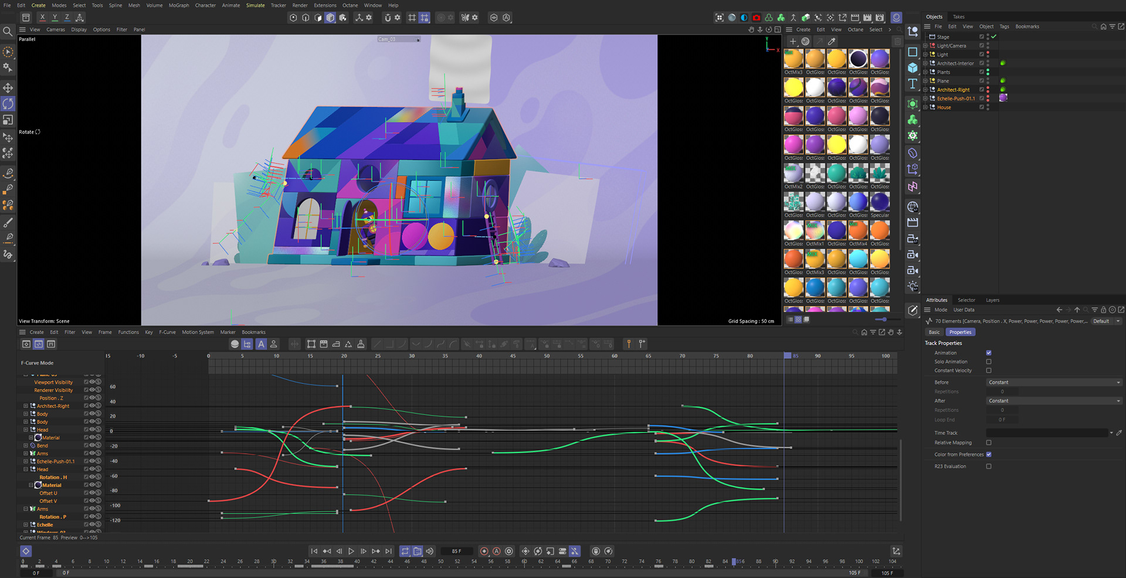Toggle the eye icon on Offset U track
This screenshot has width=1126, height=578.
(92, 493)
